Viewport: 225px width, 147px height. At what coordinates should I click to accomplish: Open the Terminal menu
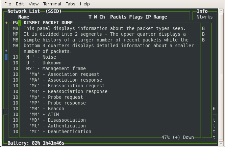click(52, 4)
